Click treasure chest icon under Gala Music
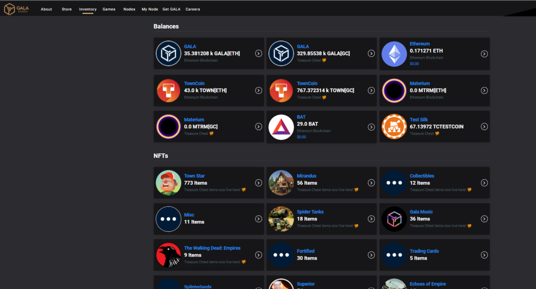The image size is (536, 289). click(470, 226)
